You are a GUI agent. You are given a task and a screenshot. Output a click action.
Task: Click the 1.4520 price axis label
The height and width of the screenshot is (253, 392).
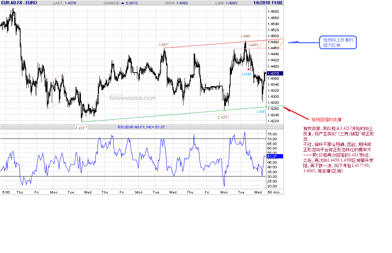(273, 30)
